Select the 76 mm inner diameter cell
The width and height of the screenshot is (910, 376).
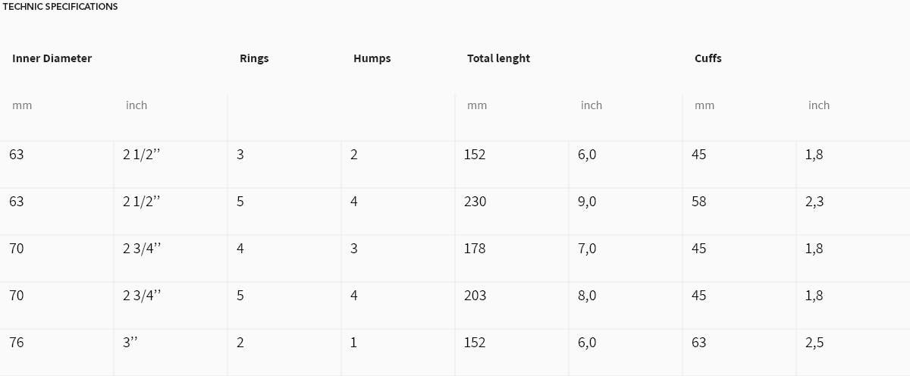[x=17, y=343]
